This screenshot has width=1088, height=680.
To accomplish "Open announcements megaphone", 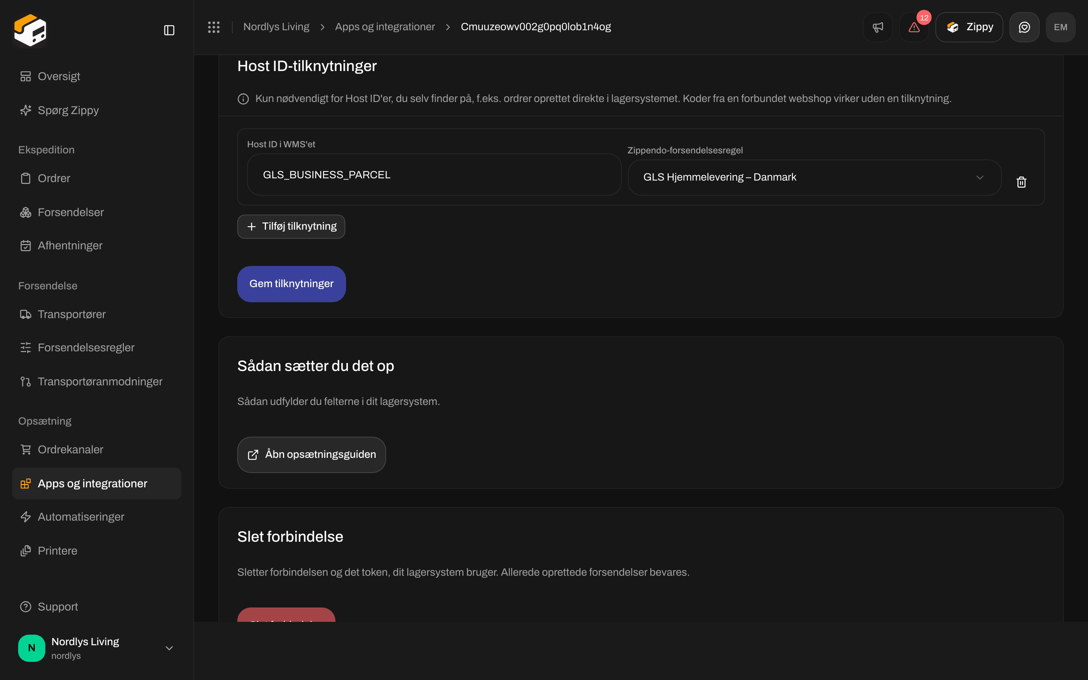I will pyautogui.click(x=878, y=27).
